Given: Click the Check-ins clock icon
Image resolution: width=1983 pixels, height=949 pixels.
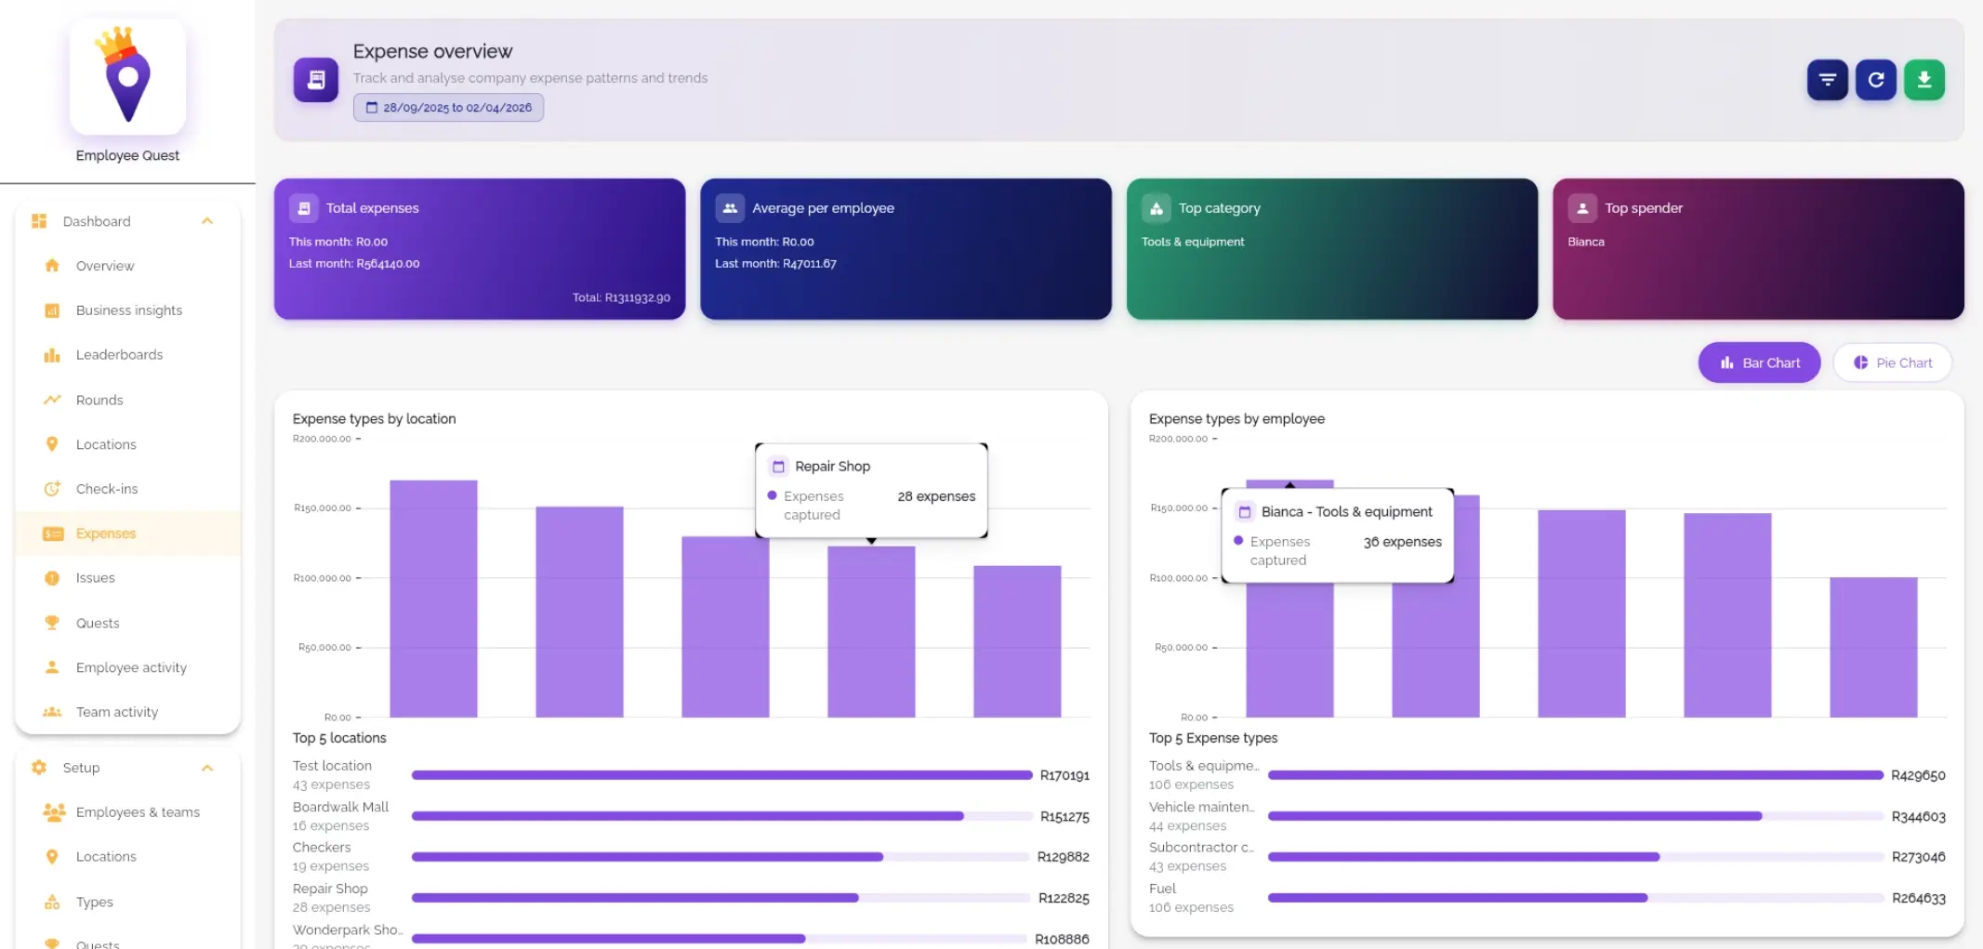Looking at the screenshot, I should (x=52, y=488).
